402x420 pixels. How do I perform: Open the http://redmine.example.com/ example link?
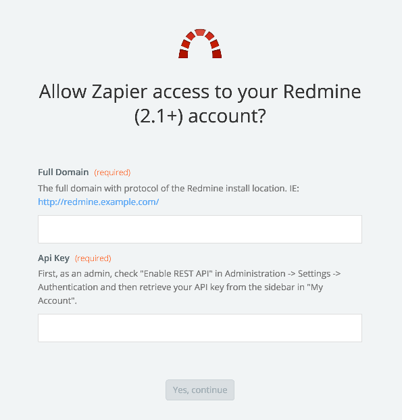tap(99, 202)
